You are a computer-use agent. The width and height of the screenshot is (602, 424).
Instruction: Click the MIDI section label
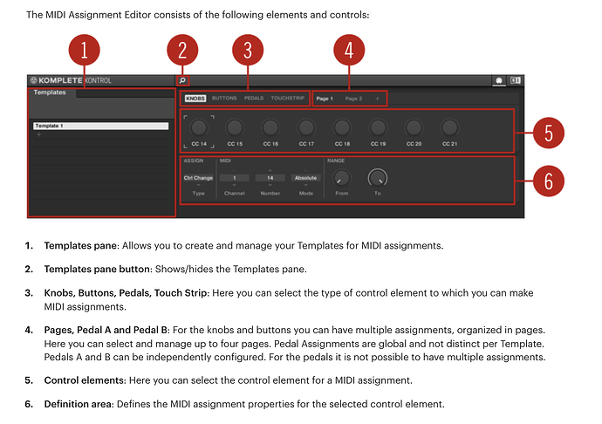(225, 161)
